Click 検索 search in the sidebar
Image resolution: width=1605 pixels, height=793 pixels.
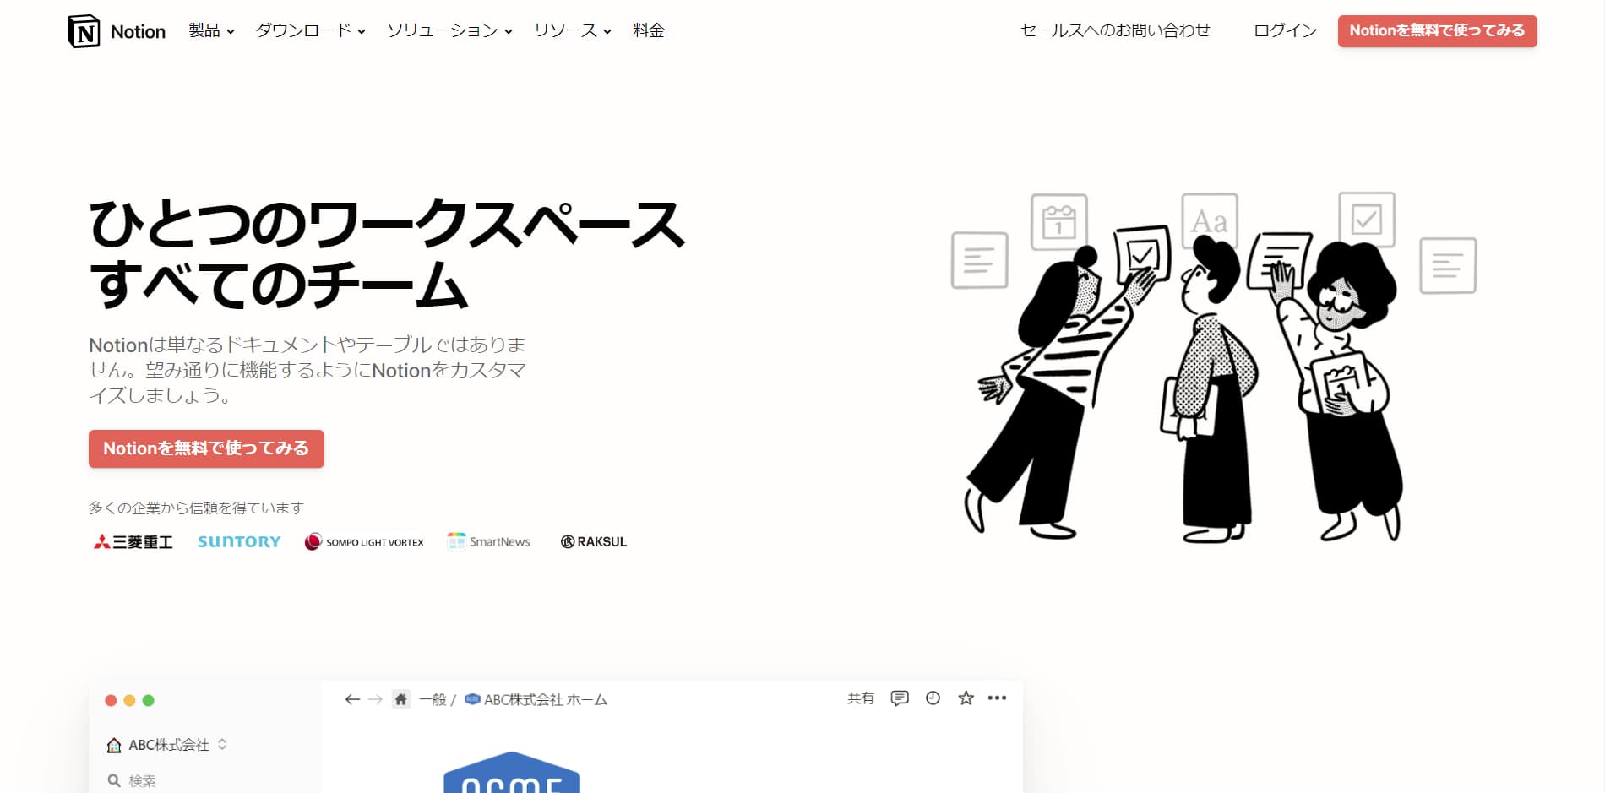coord(132,781)
